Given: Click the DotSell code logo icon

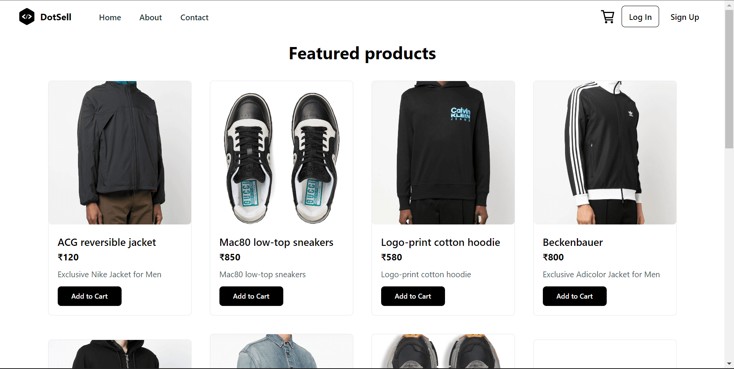Looking at the screenshot, I should tap(27, 17).
